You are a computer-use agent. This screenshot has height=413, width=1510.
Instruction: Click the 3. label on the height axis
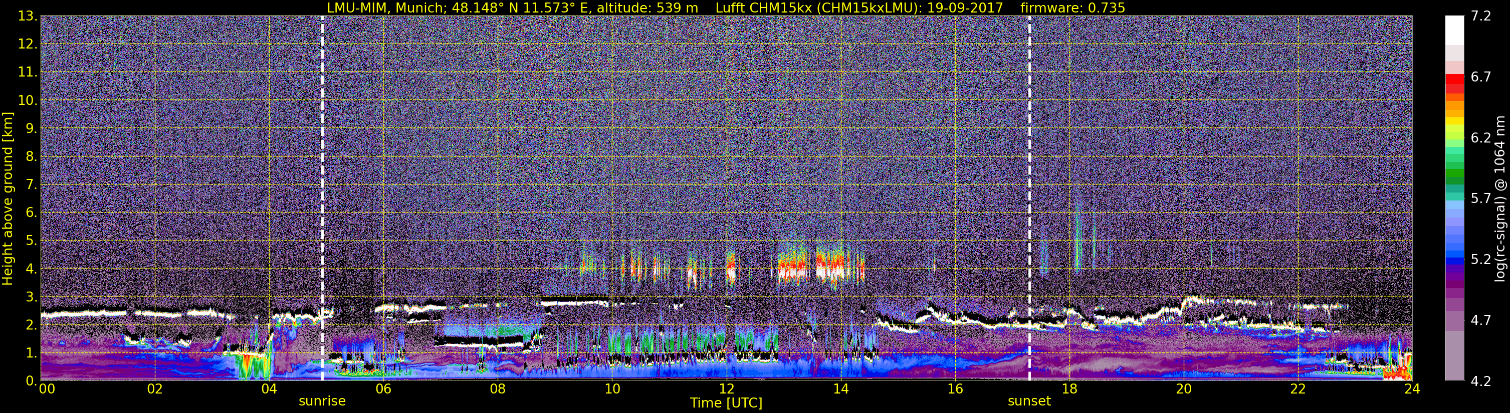point(31,296)
